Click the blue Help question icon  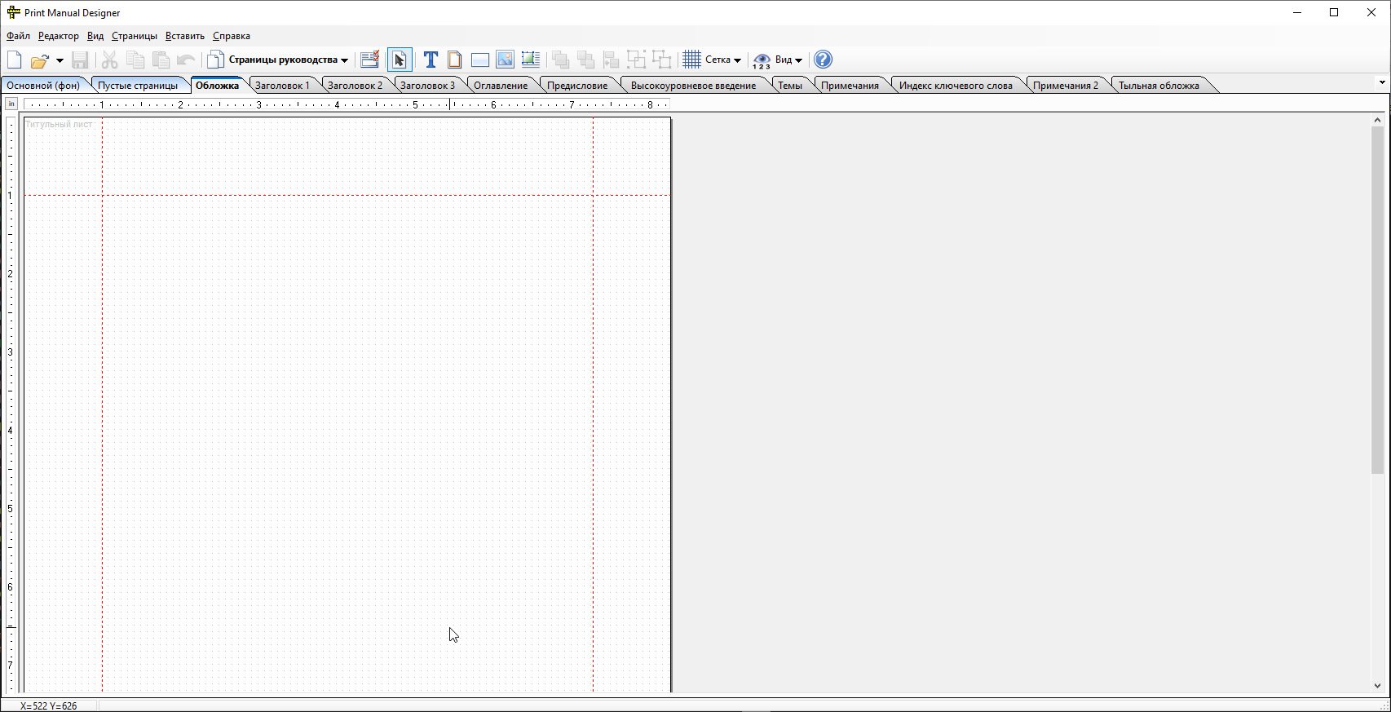(x=824, y=60)
